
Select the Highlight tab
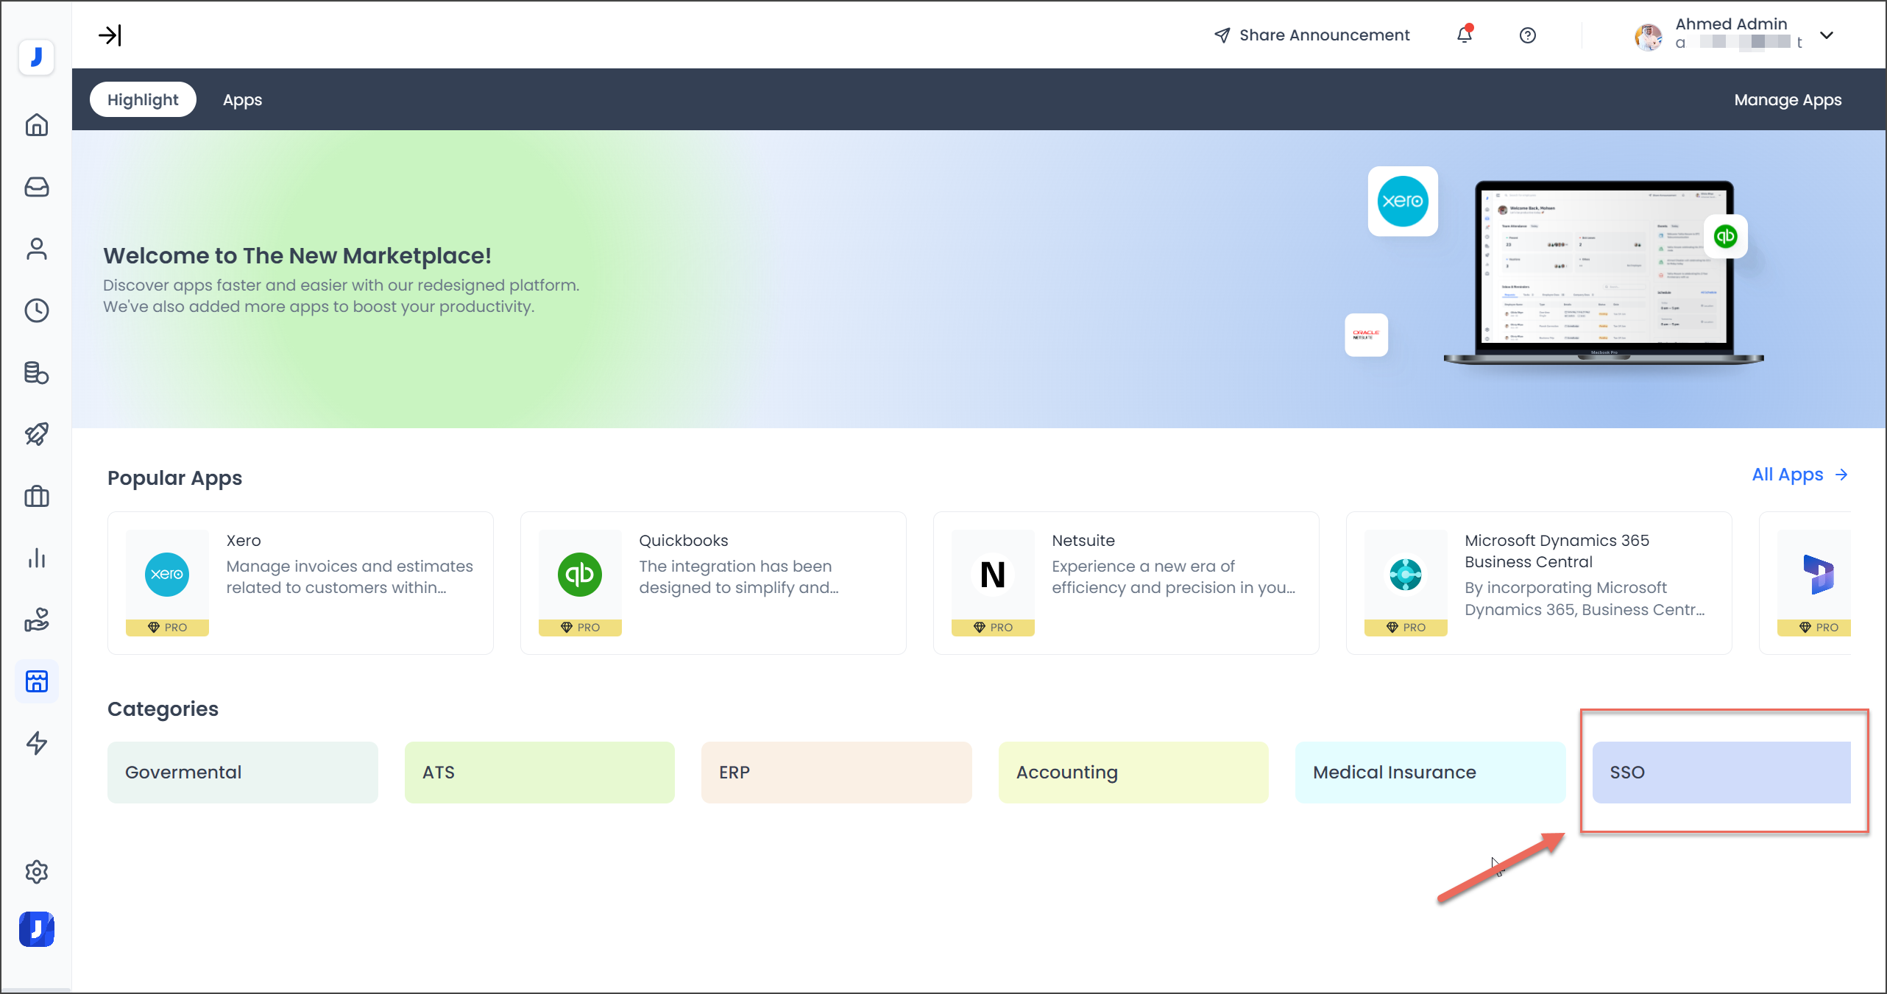point(142,99)
